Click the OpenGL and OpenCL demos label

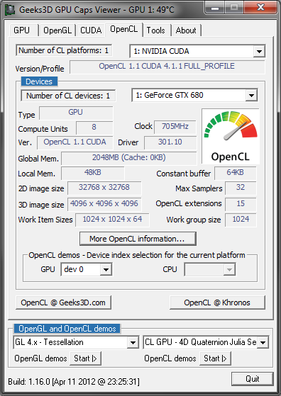pos(67,329)
